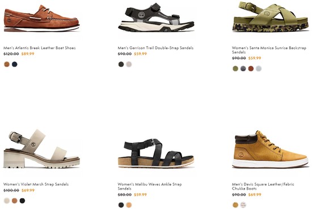Open Men's Atlantis Break Leather Boat Shoes link

tap(39, 48)
